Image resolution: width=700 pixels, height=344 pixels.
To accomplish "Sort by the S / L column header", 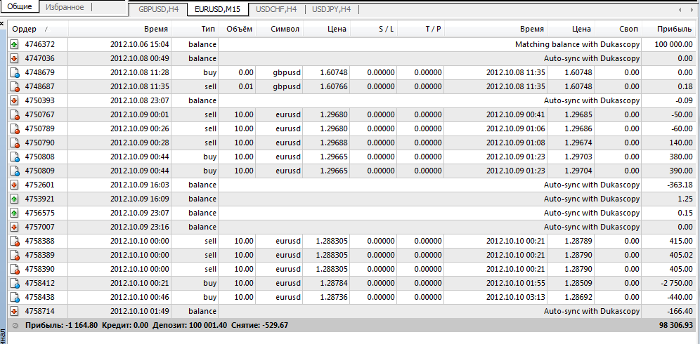I will 374,29.
